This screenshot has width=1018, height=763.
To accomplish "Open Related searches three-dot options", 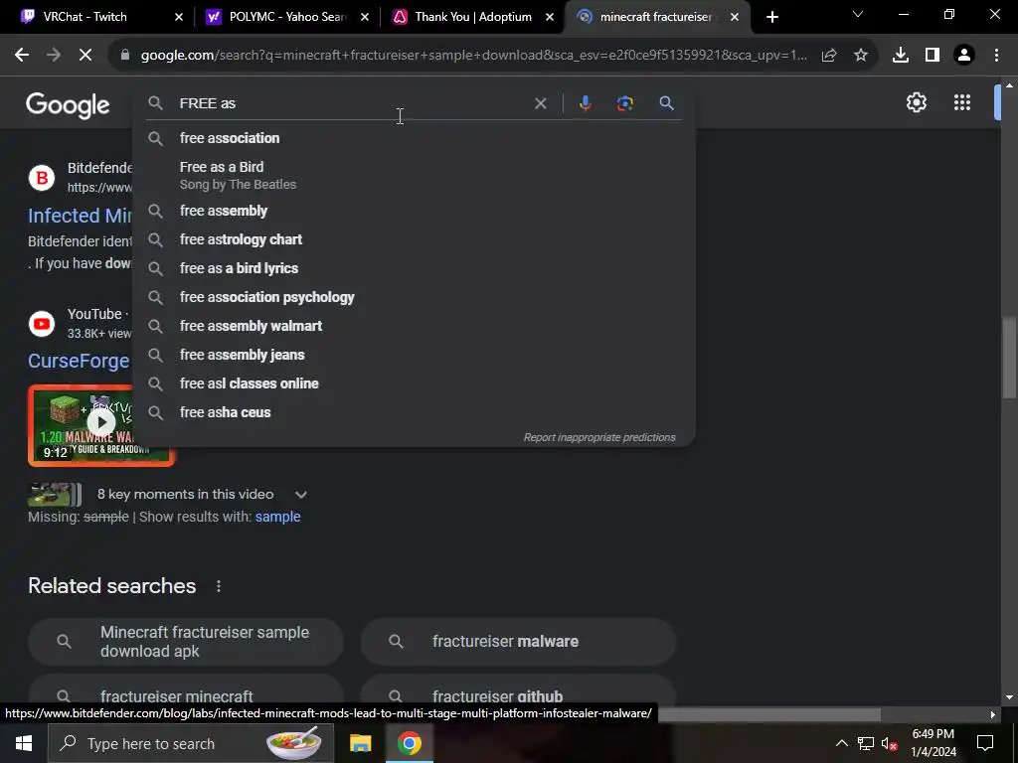I will pos(219,586).
